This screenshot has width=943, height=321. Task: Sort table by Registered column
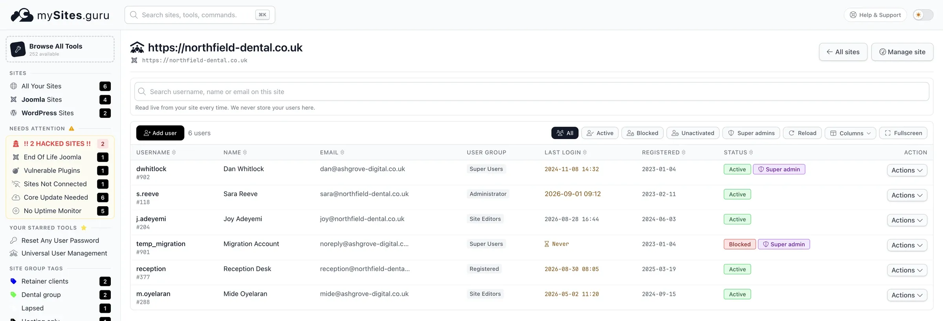pyautogui.click(x=664, y=152)
